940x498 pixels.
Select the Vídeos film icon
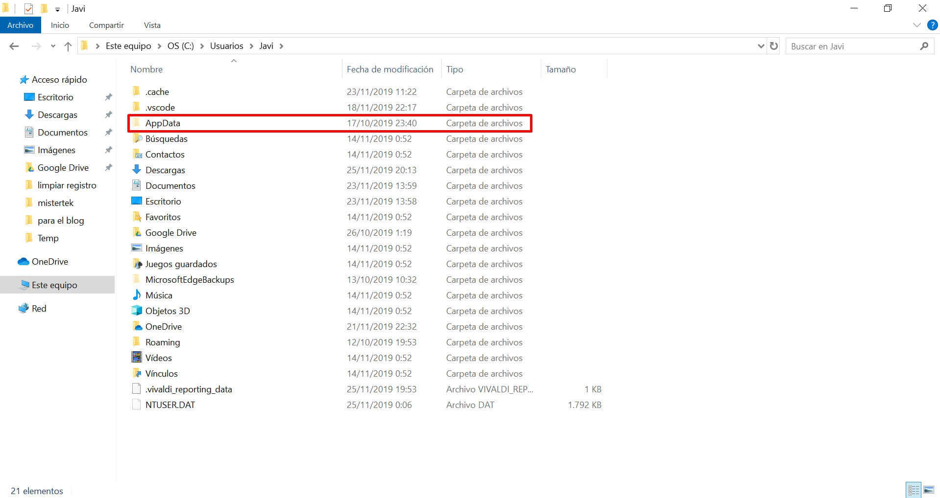(x=137, y=357)
